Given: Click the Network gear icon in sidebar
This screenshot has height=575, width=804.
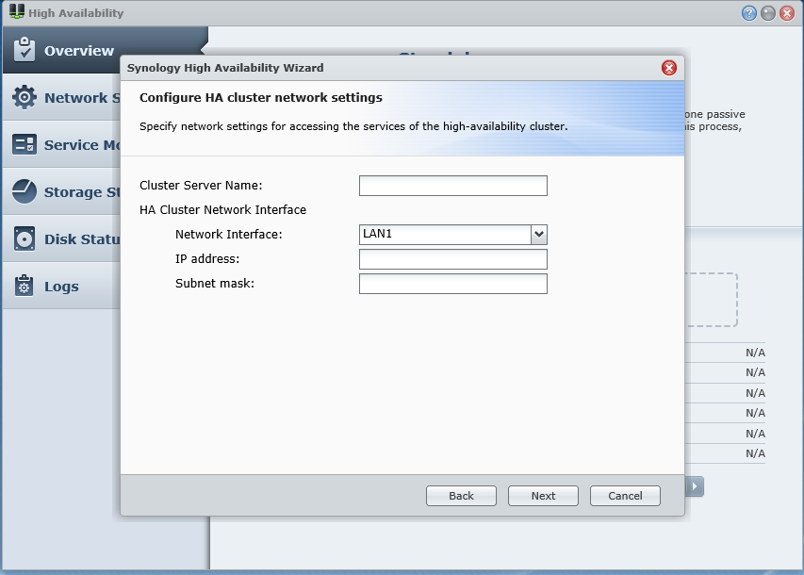Looking at the screenshot, I should click(25, 97).
